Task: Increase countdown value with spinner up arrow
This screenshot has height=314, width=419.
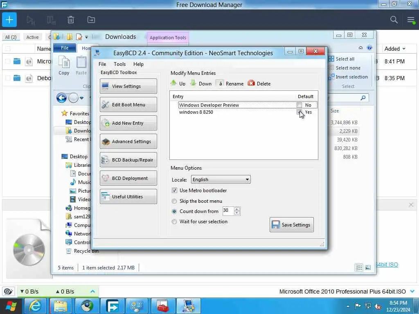Action: pos(237,209)
